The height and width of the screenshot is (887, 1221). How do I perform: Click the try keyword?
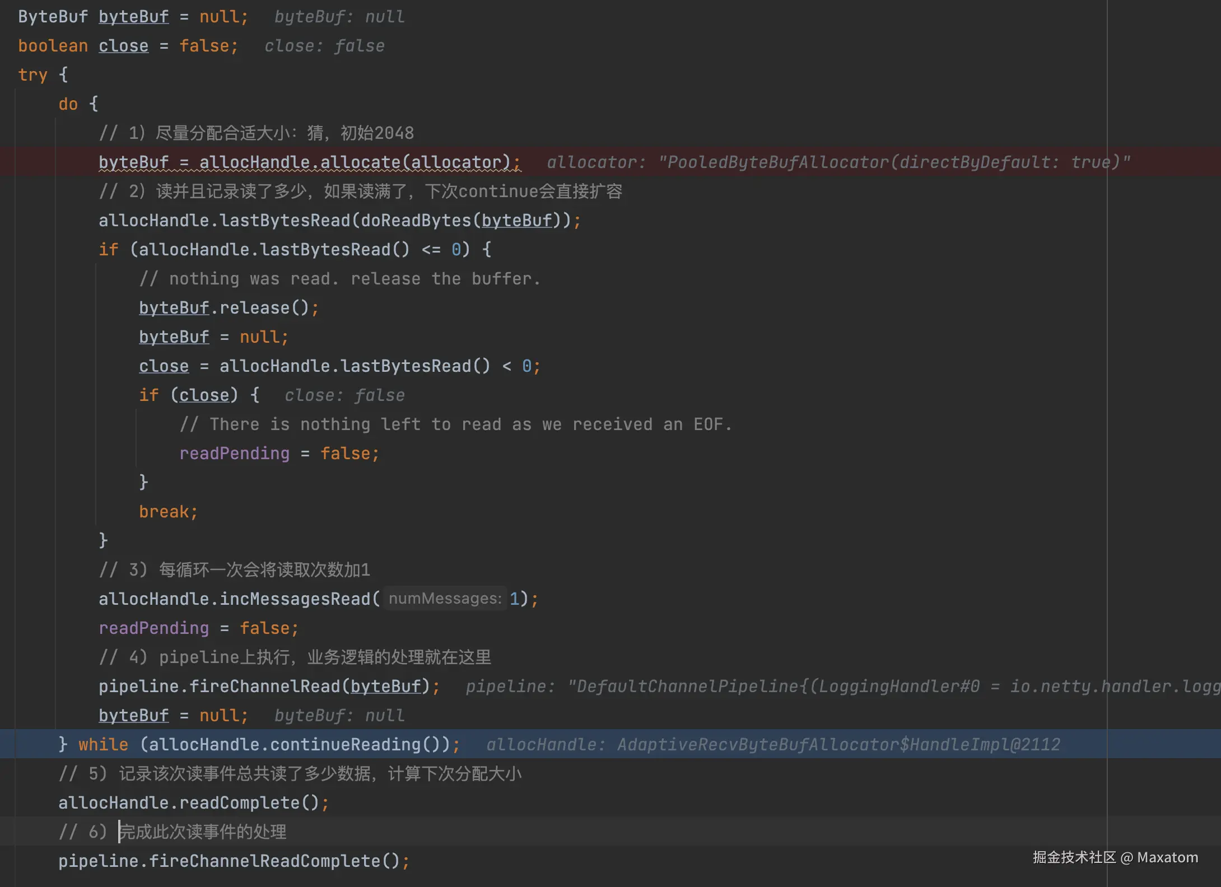(x=32, y=75)
